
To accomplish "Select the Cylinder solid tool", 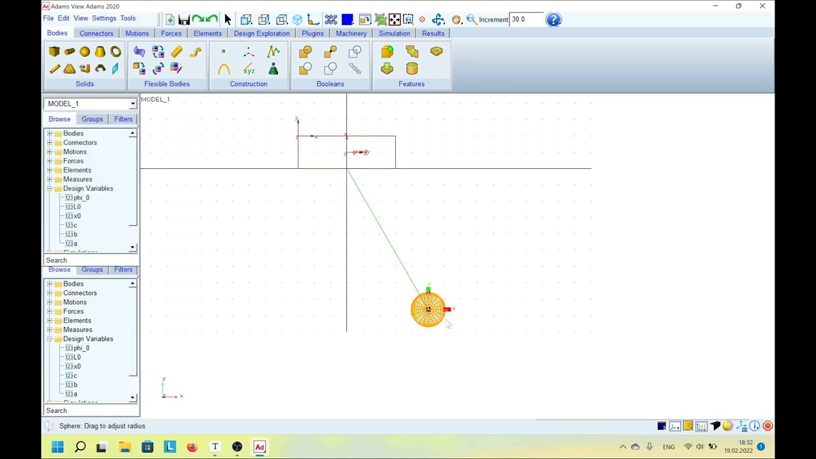I will tap(69, 52).
